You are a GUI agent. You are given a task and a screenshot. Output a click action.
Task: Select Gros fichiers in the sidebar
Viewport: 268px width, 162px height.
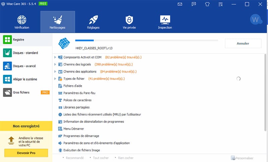coord(26,92)
